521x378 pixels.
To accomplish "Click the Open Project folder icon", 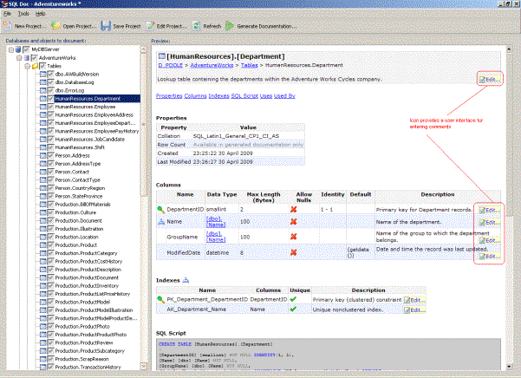I will pos(55,27).
